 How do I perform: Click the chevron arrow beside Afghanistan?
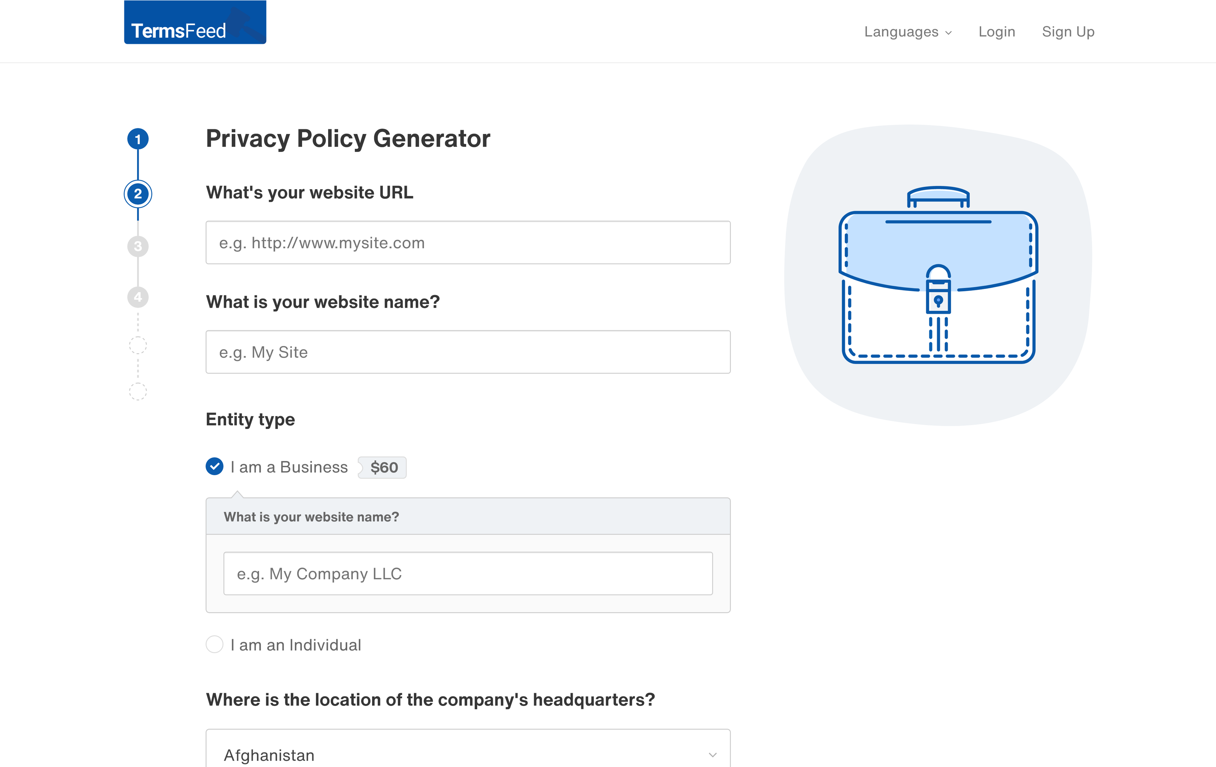(x=712, y=755)
